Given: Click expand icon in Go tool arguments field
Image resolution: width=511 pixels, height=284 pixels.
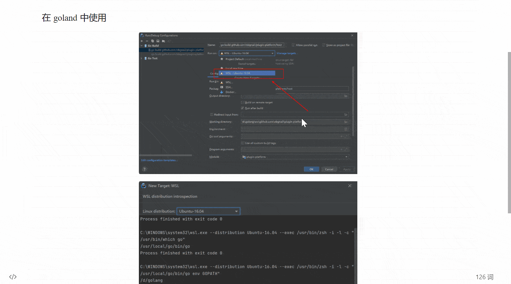Looking at the screenshot, I should pos(346,136).
